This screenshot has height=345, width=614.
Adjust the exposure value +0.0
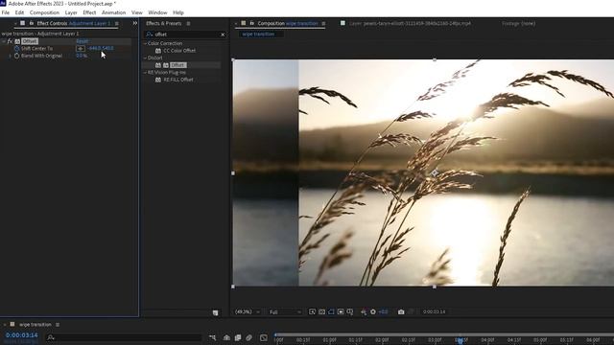[384, 311]
